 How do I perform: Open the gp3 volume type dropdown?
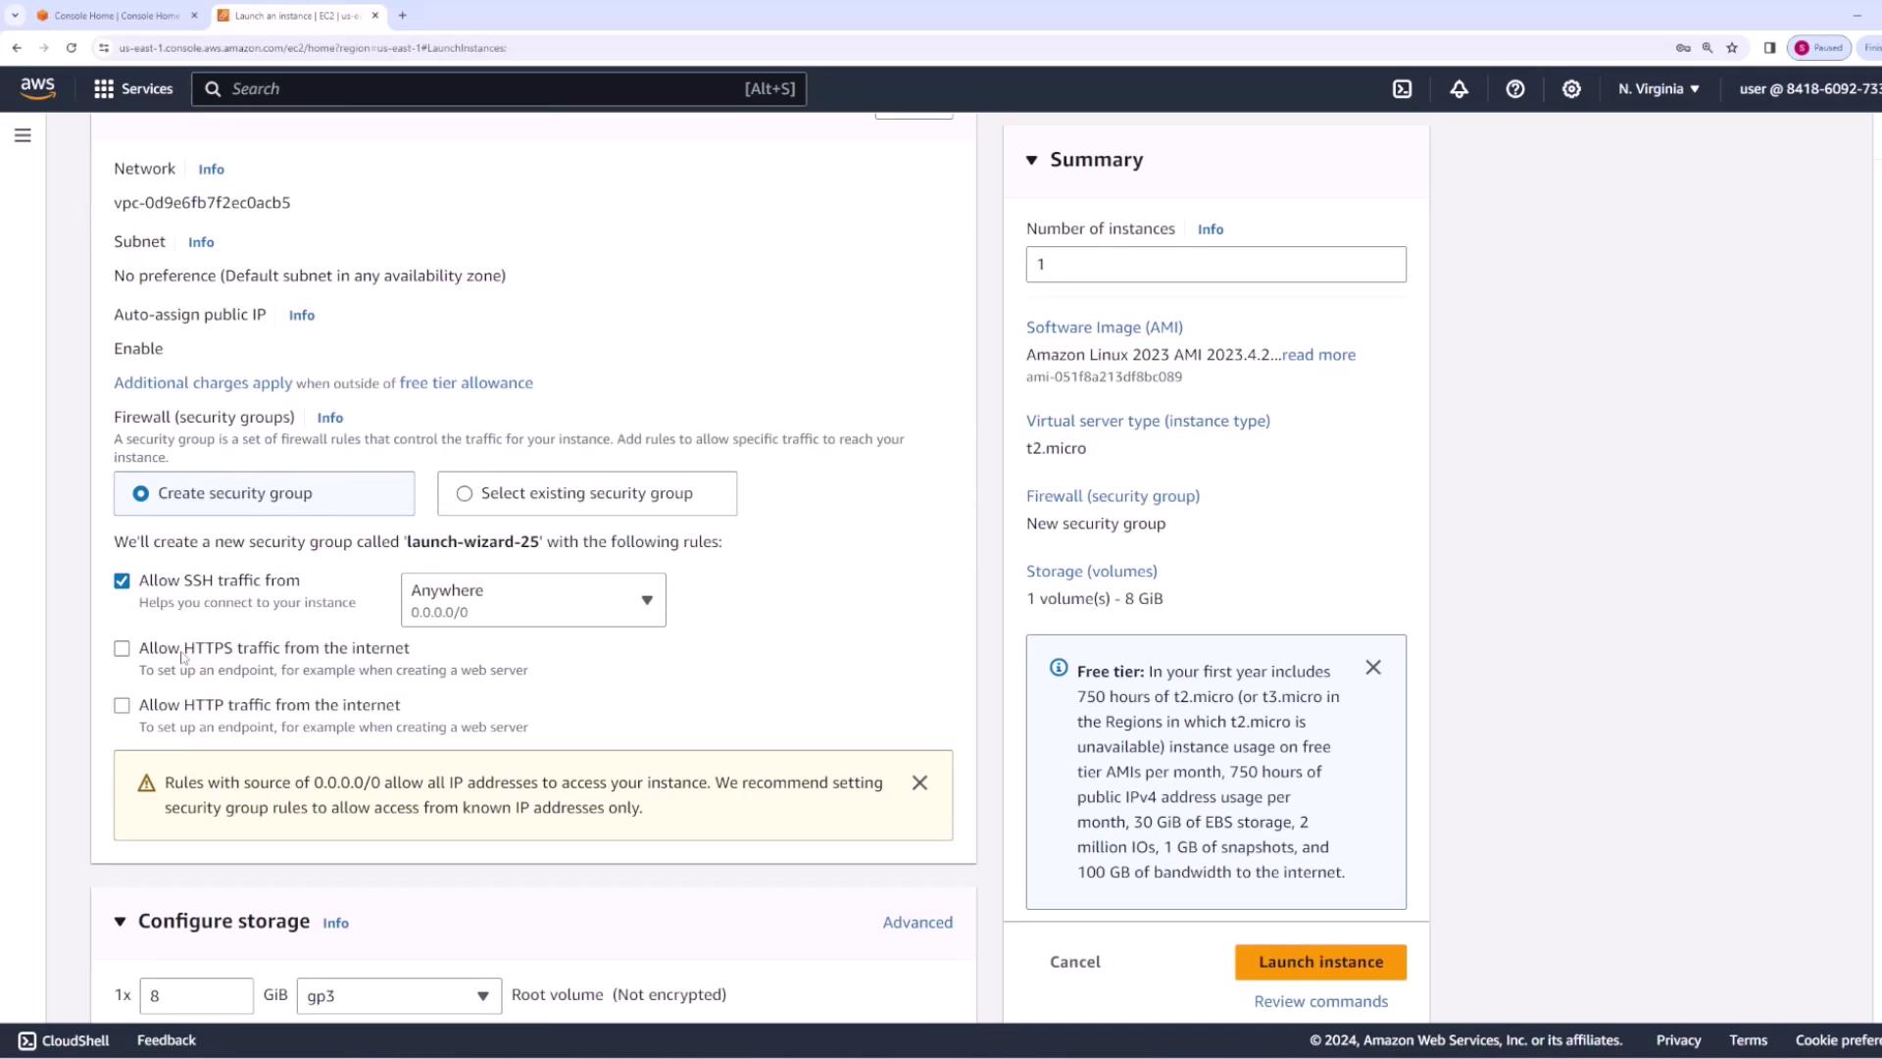click(398, 996)
